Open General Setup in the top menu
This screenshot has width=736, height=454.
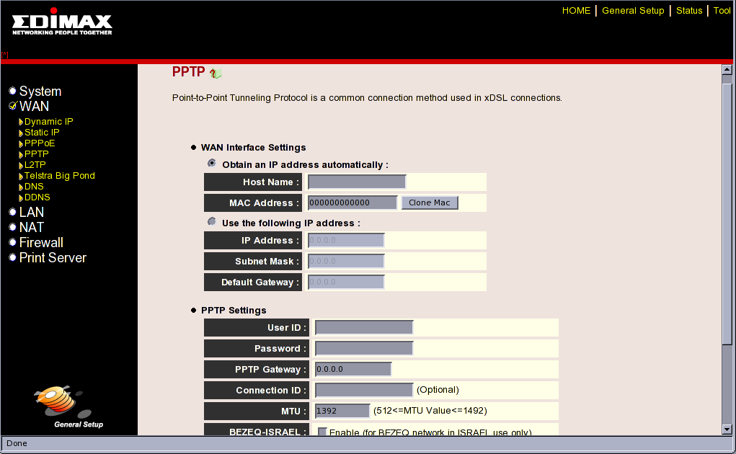click(x=633, y=10)
